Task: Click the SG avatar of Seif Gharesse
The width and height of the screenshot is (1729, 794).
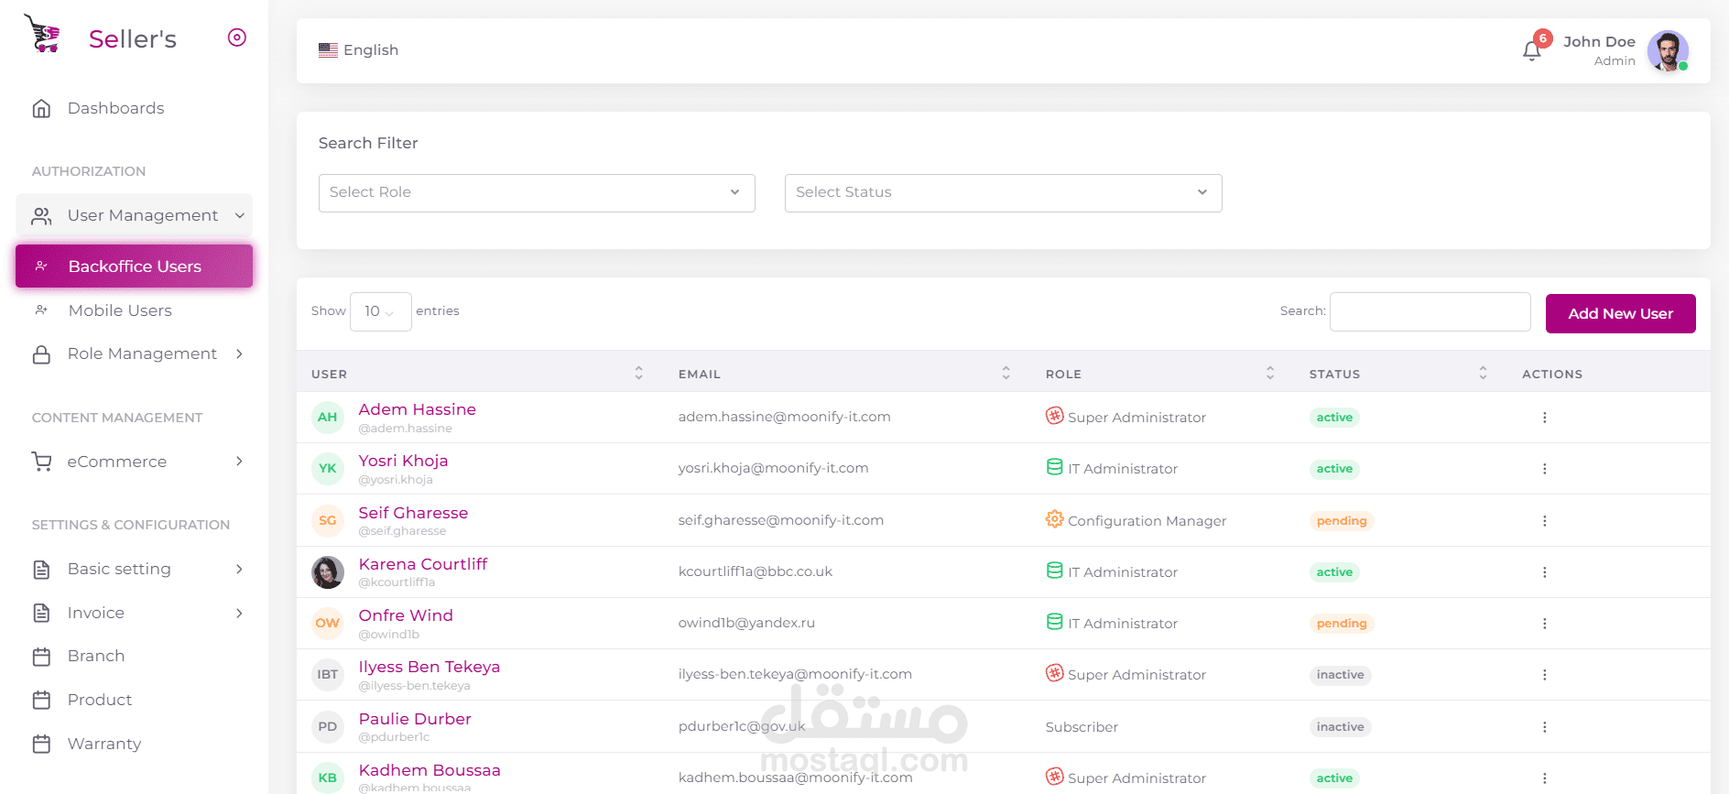Action: (328, 521)
